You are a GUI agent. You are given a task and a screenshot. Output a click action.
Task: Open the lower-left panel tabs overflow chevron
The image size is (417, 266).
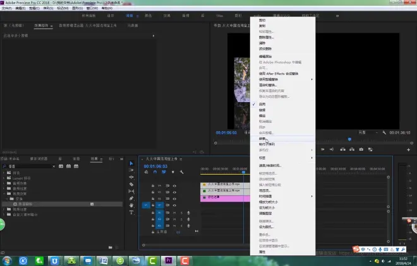[x=121, y=159]
